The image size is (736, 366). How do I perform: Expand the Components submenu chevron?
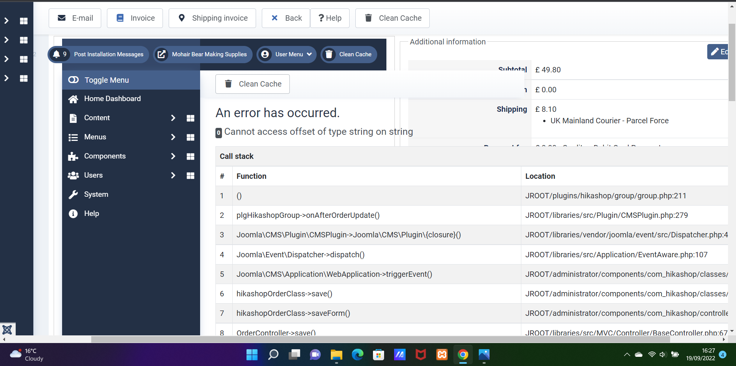click(x=173, y=156)
